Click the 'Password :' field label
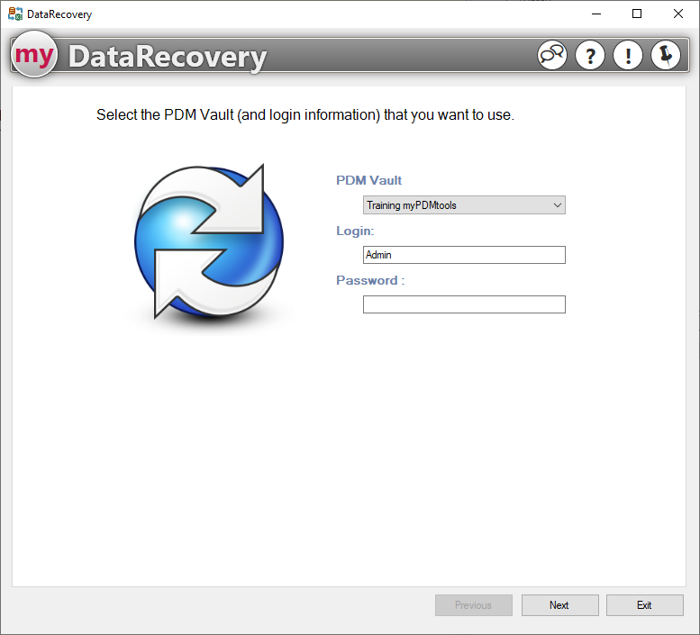Image resolution: width=700 pixels, height=635 pixels. point(370,280)
